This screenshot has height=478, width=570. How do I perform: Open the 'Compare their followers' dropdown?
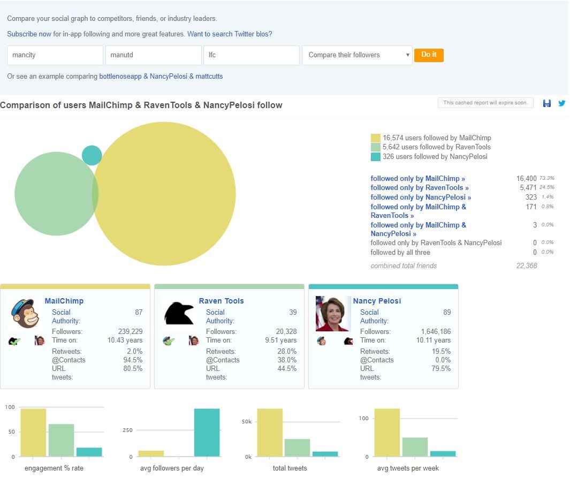(357, 55)
